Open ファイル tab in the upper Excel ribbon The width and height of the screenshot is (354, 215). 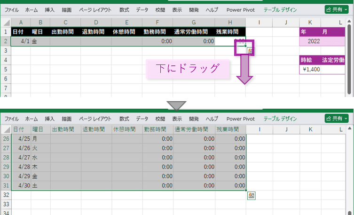click(12, 10)
